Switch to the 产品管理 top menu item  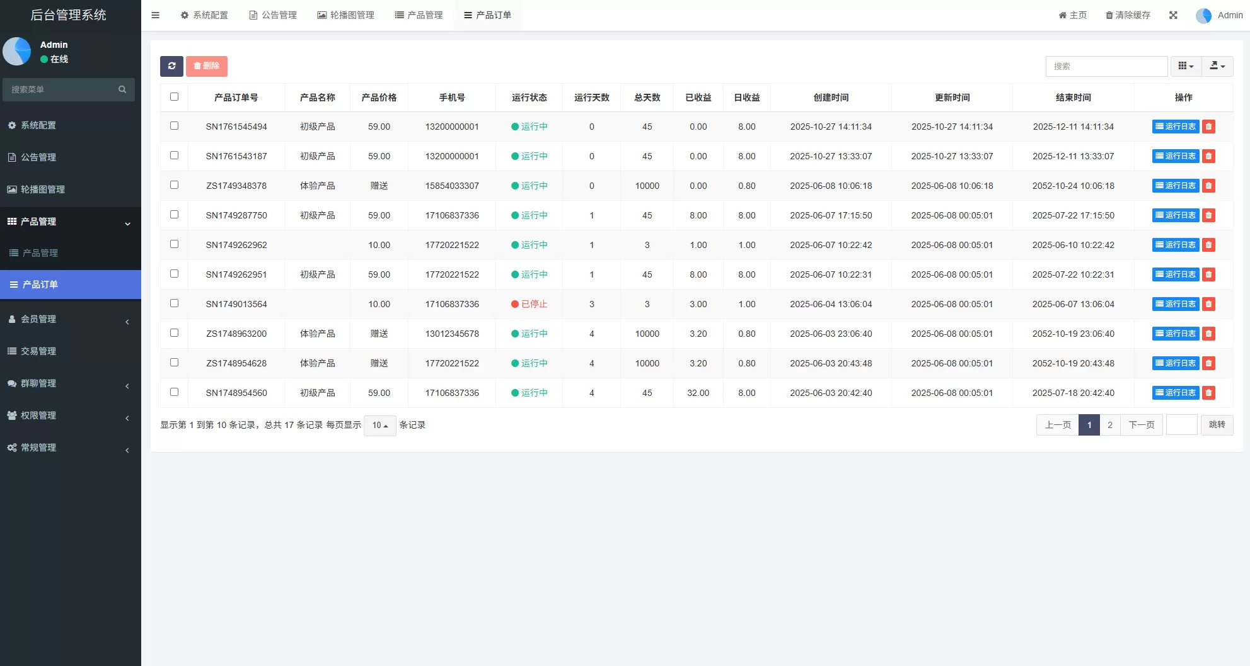(x=419, y=14)
